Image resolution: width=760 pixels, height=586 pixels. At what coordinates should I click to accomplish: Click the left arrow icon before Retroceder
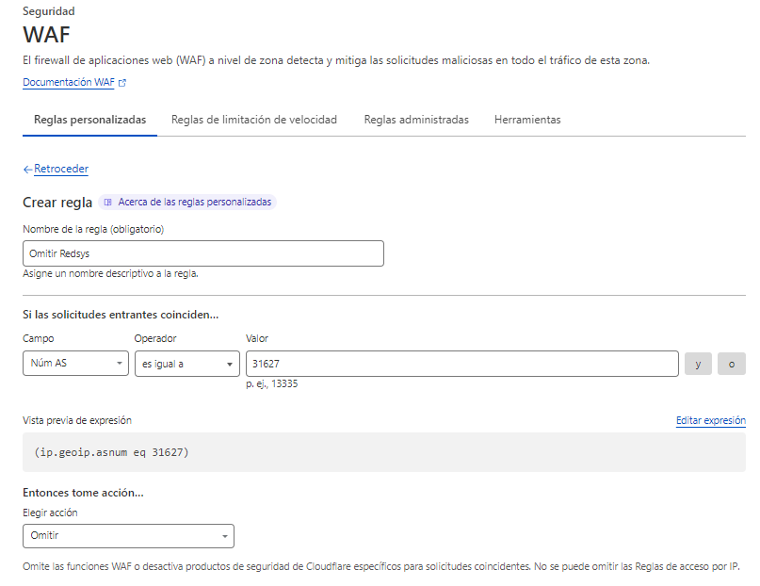27,170
